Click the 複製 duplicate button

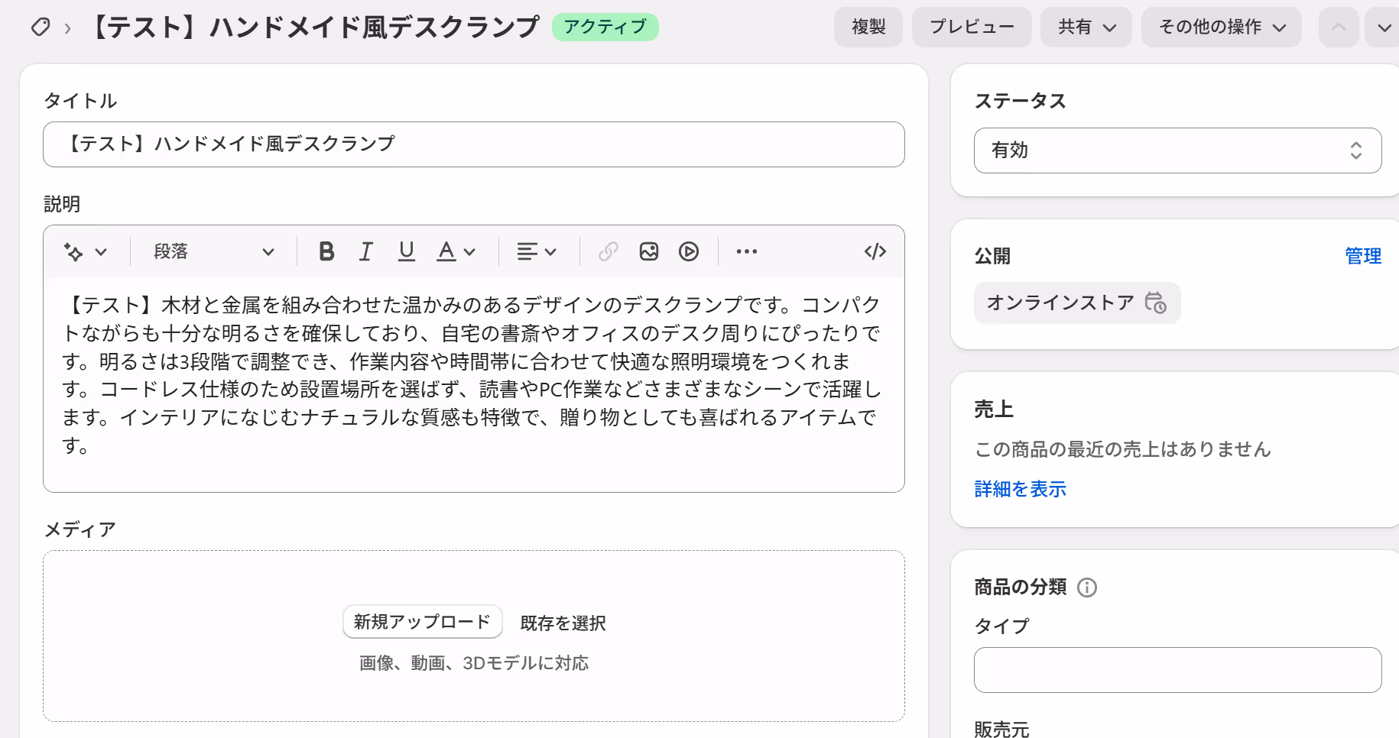point(868,28)
